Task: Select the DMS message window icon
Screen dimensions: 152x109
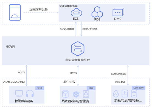Action: pos(118,12)
